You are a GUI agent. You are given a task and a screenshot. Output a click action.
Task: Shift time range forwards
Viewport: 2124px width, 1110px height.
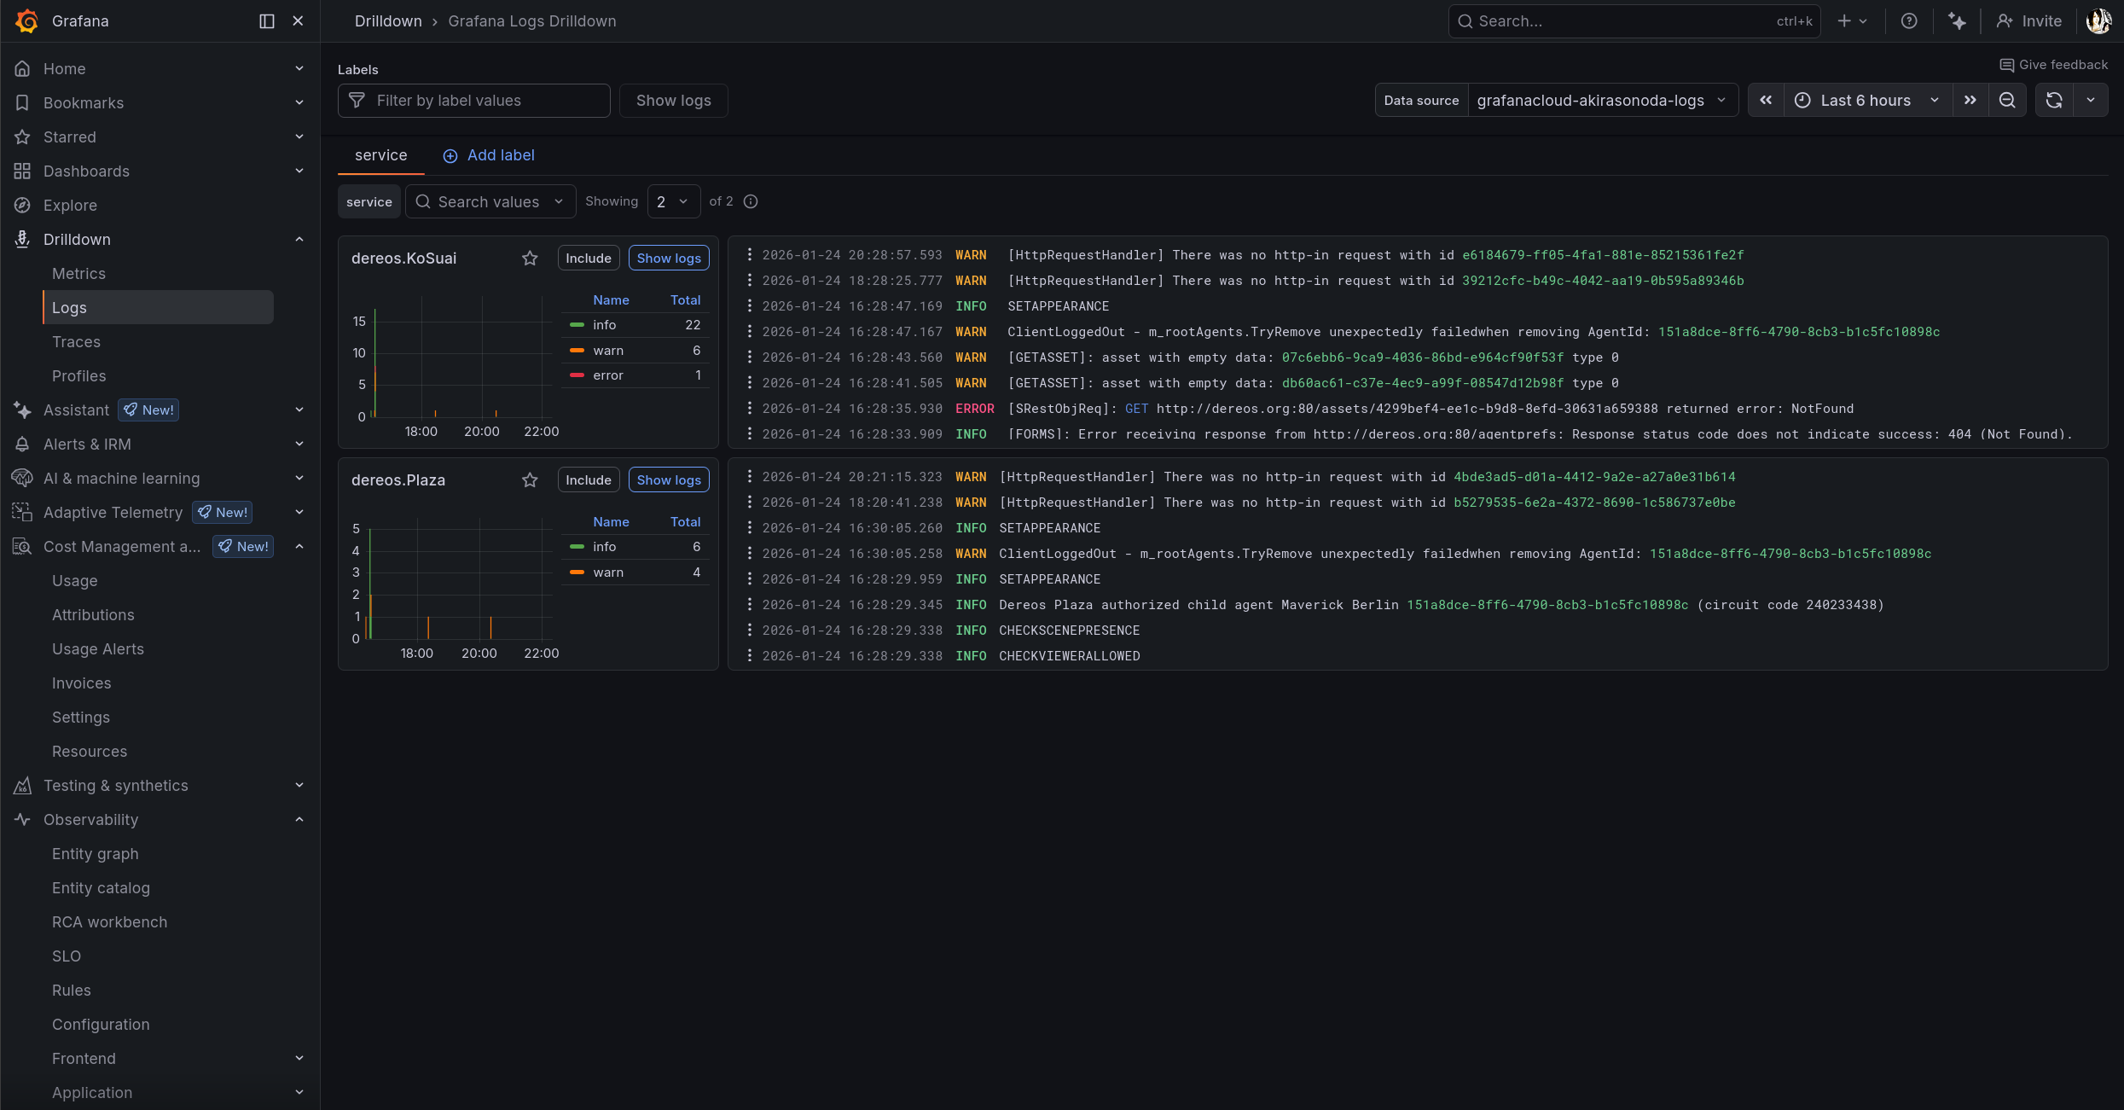coord(1970,101)
